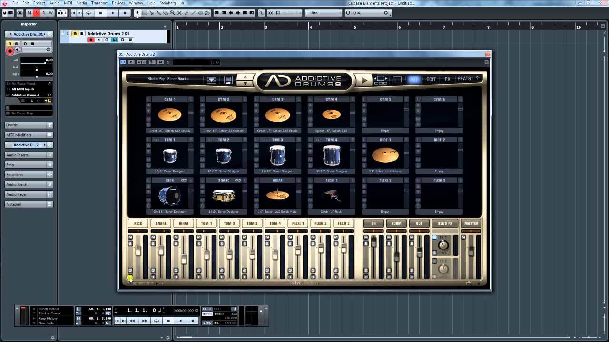Expand the Equalizers inspector section
Viewport: 609px width, 342px height.
[x=29, y=175]
